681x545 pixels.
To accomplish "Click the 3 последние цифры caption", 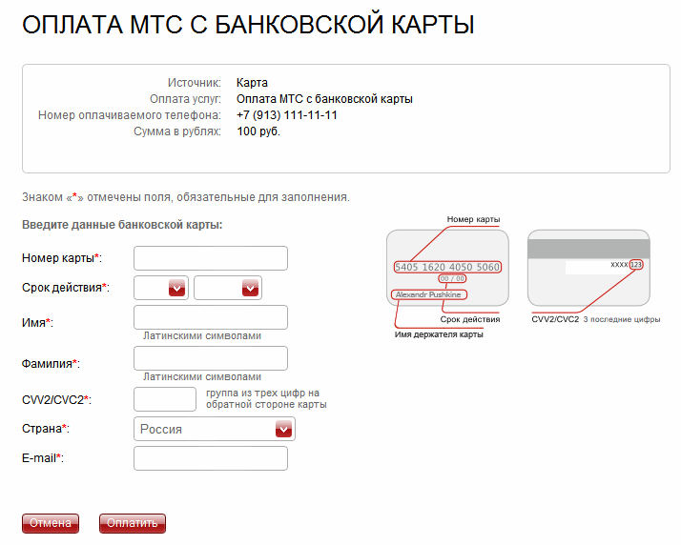I will (622, 319).
